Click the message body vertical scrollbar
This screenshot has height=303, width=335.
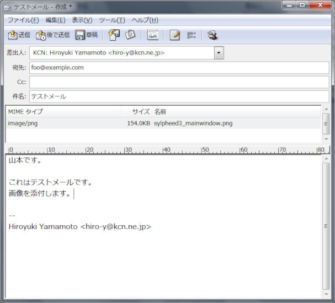tap(326, 226)
